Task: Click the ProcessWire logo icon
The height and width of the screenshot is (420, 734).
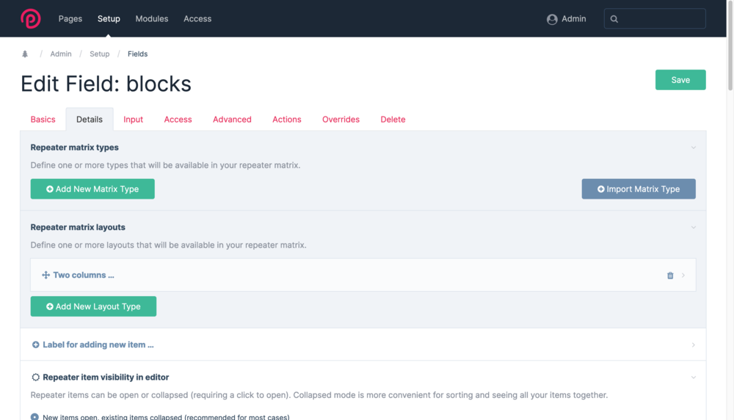Action: [x=31, y=19]
